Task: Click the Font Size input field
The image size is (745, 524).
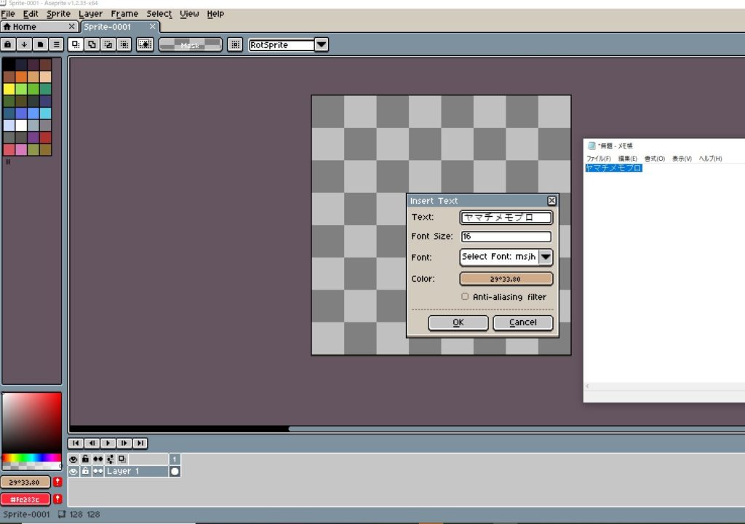Action: [506, 237]
